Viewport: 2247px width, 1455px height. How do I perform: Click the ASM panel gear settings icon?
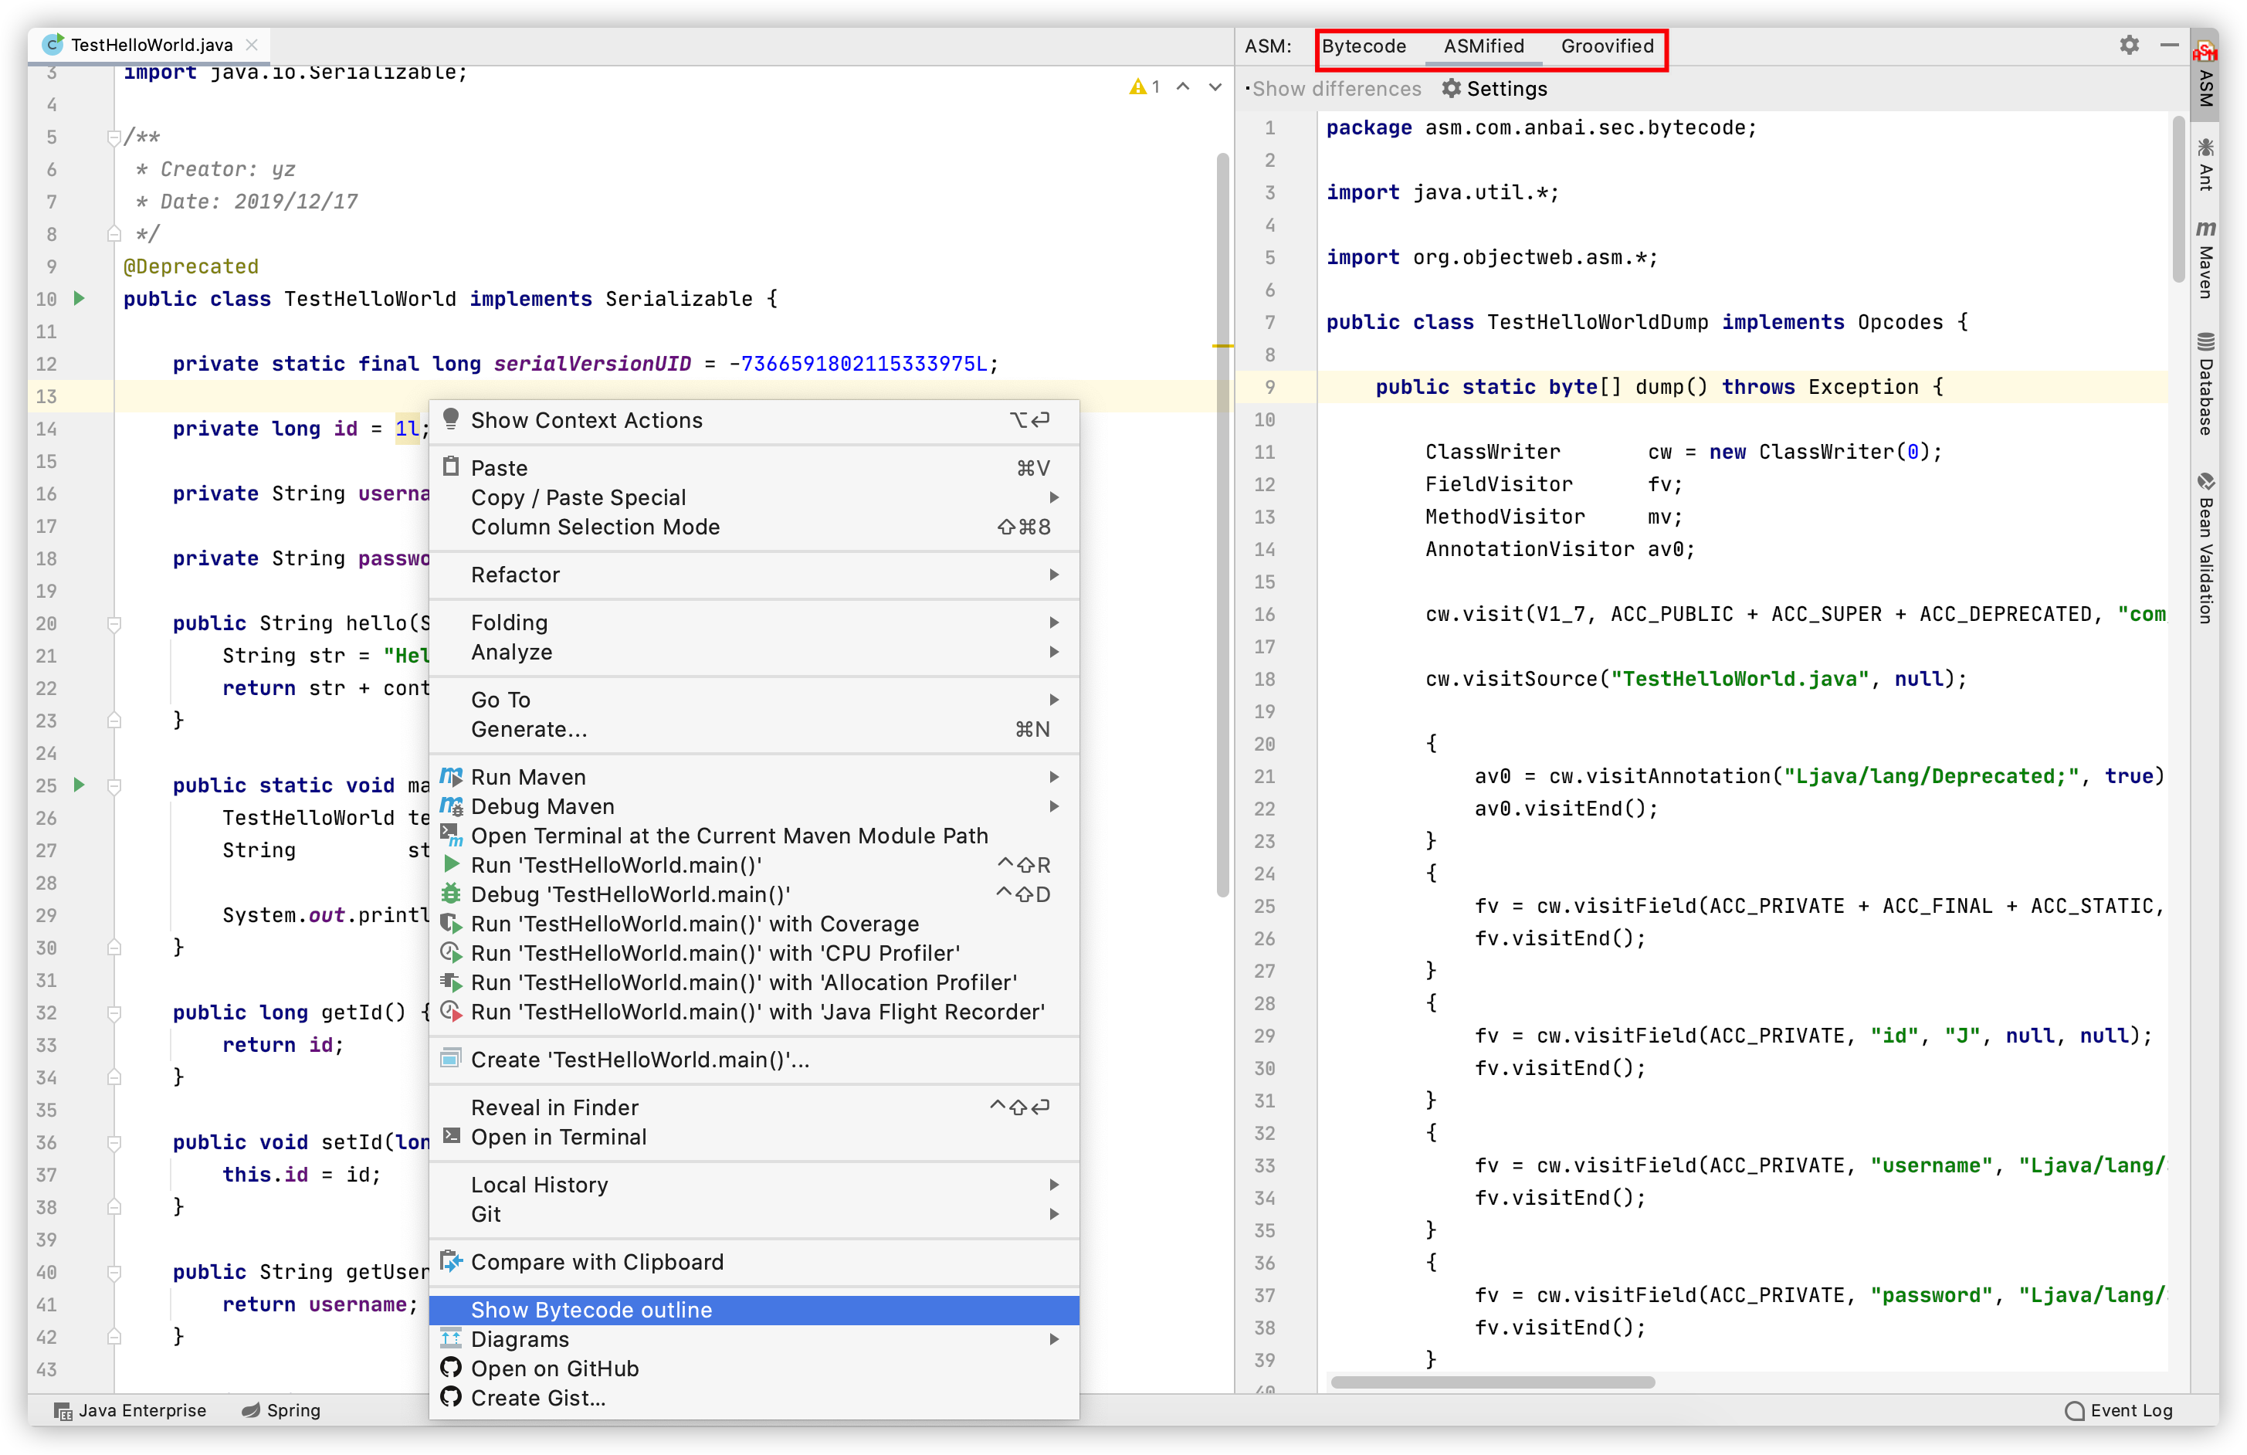2128,46
